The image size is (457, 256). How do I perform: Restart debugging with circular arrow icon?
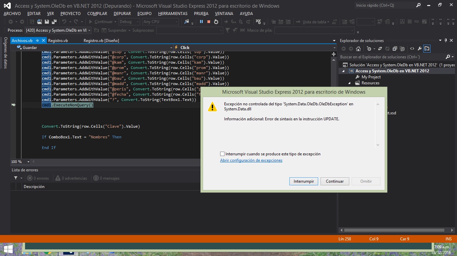[216, 22]
